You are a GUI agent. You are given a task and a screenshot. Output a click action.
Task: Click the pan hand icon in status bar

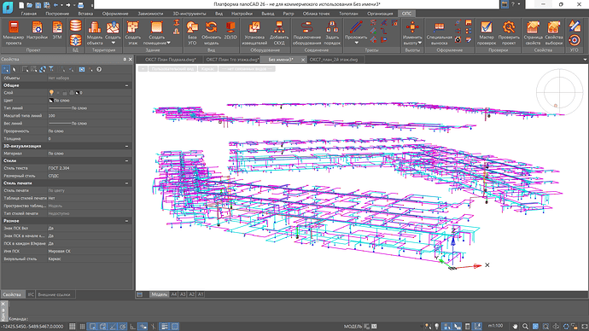coord(515,327)
